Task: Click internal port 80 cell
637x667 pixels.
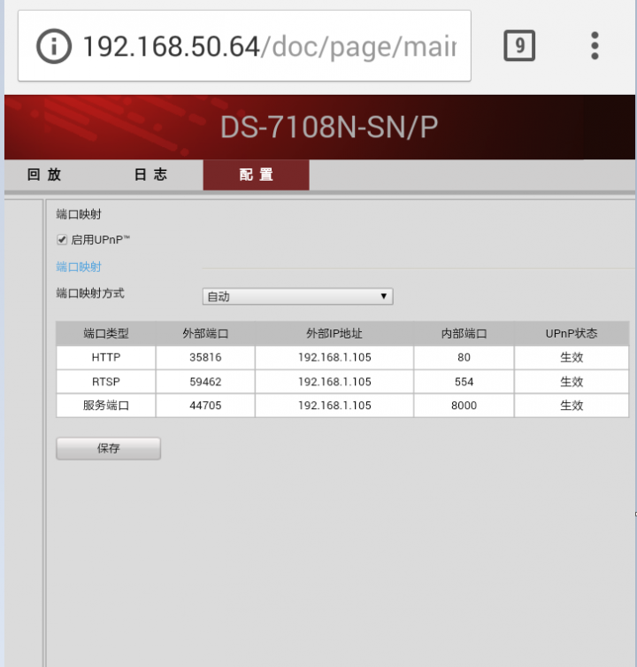Action: click(x=464, y=357)
